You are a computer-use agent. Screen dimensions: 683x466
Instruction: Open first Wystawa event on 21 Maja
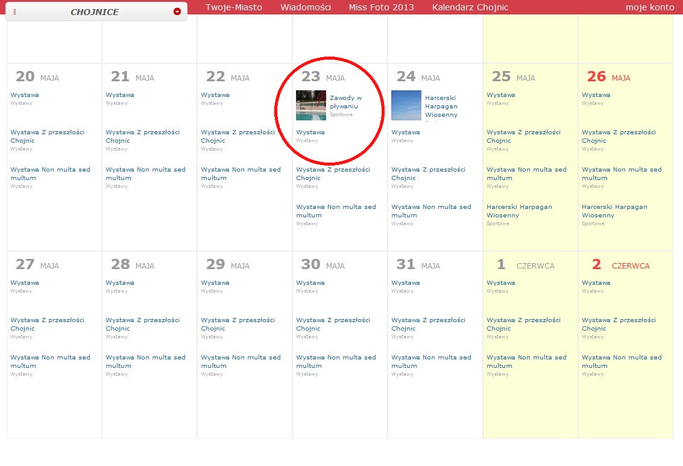[x=120, y=95]
